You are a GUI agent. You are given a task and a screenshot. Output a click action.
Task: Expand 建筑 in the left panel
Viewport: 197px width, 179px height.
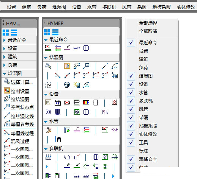[x=4, y=57]
